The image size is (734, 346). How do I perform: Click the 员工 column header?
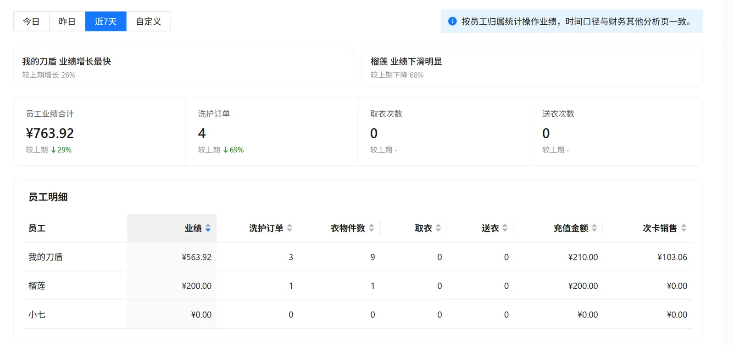[x=37, y=228]
